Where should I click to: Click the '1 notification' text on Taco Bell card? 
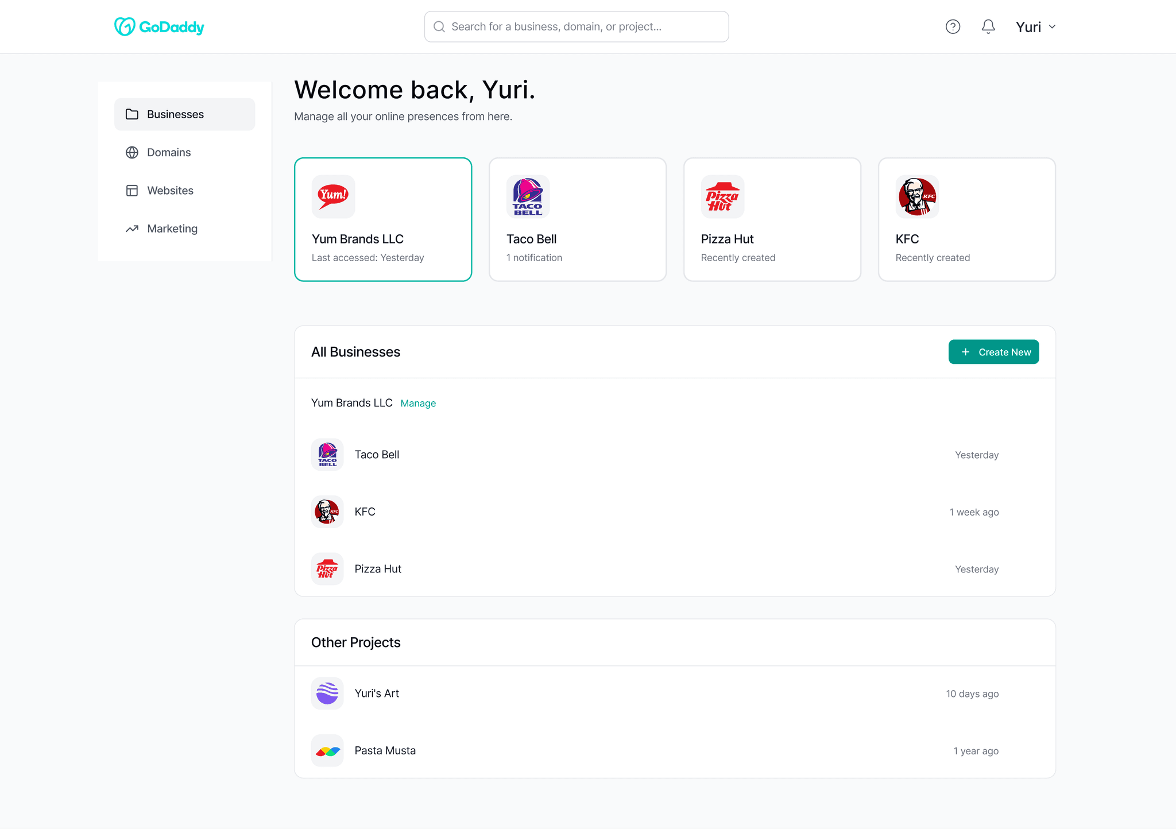(x=534, y=258)
